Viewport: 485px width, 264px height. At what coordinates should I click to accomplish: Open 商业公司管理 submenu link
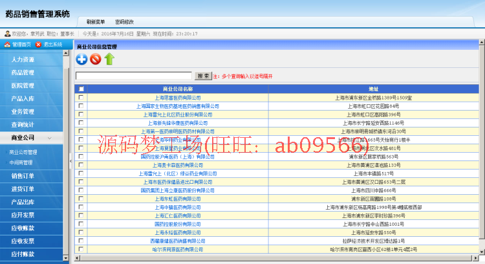(x=23, y=152)
